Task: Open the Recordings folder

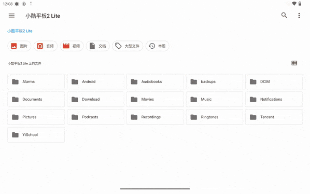Action: tap(155, 117)
